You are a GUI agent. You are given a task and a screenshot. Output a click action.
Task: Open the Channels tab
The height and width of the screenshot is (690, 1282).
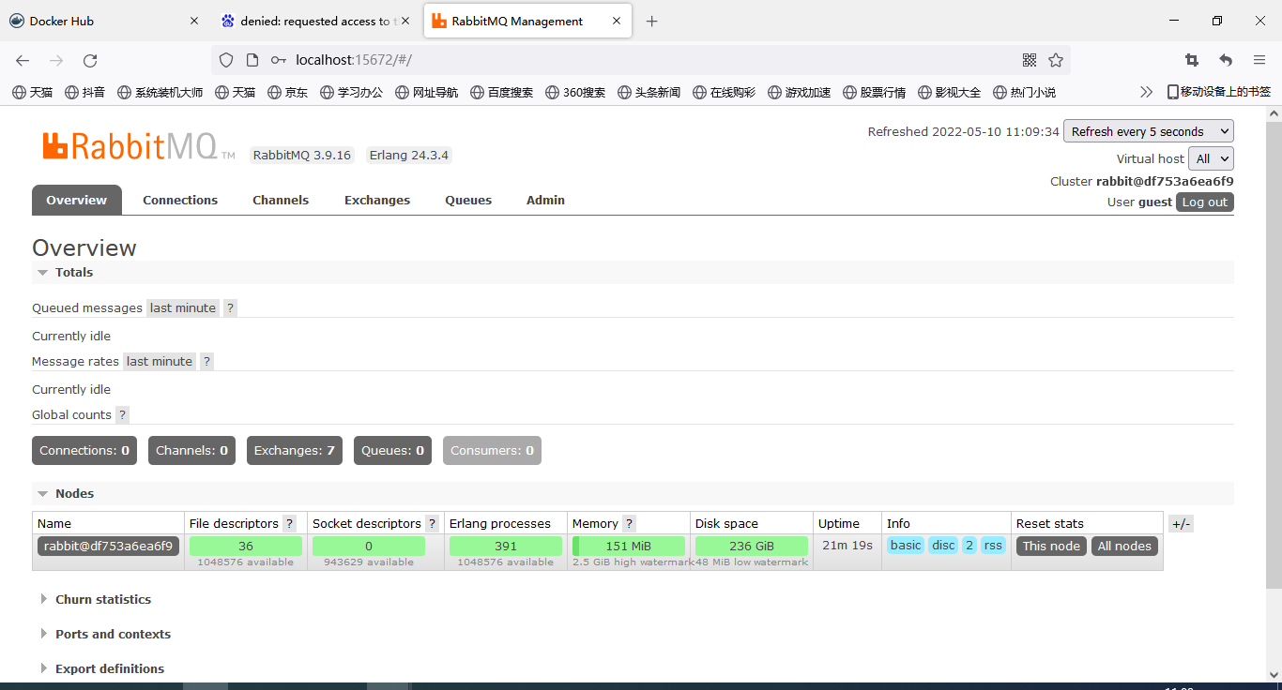[x=281, y=200]
